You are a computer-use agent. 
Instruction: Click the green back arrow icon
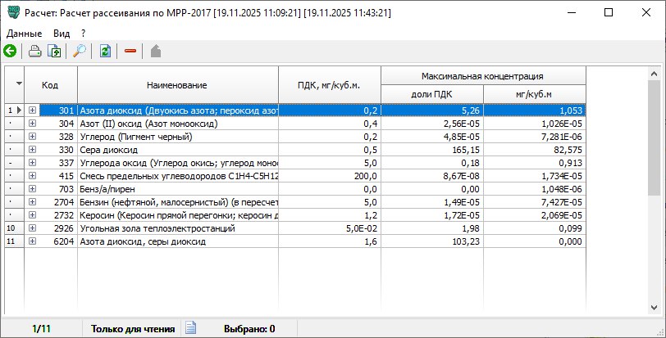[10, 51]
